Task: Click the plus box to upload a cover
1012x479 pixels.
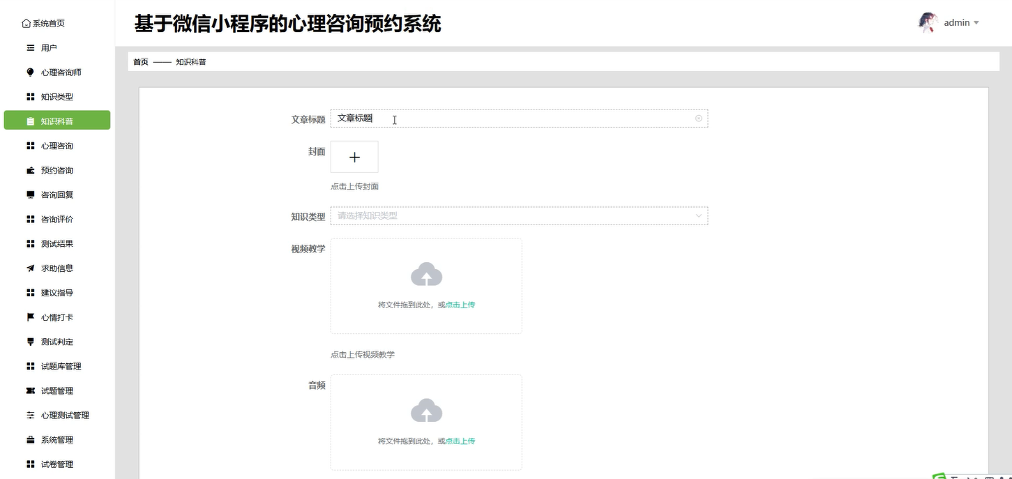Action: 354,156
